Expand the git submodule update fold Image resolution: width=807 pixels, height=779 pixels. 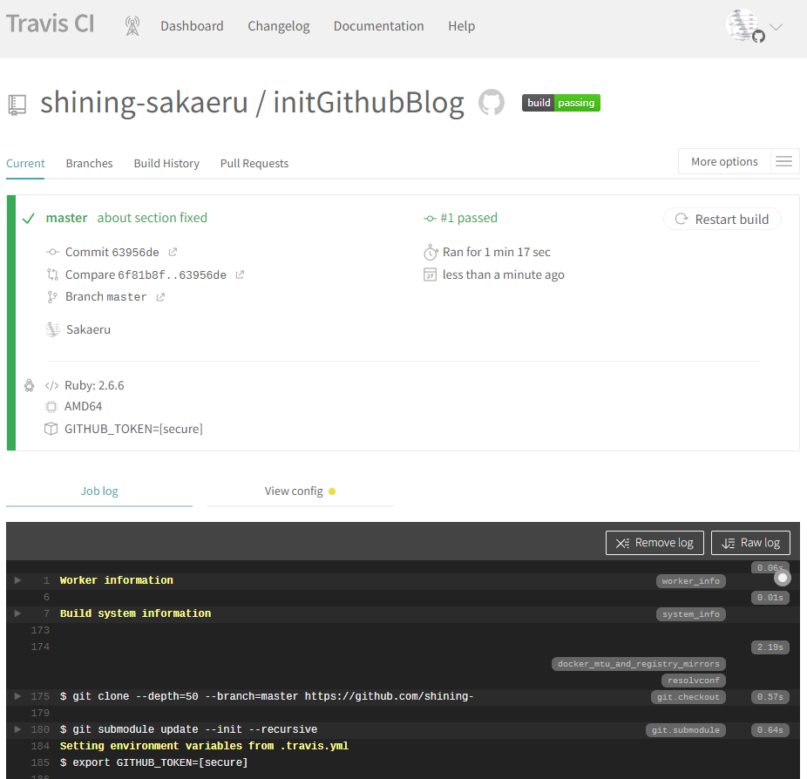tap(17, 729)
